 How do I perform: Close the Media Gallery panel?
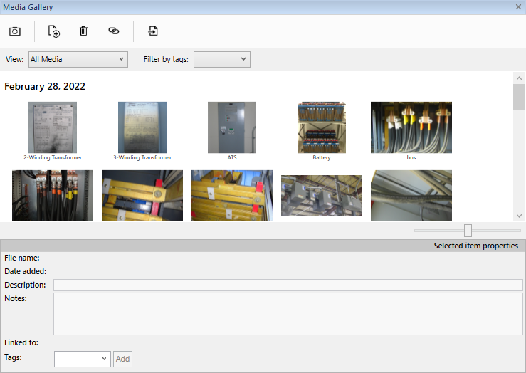click(519, 7)
